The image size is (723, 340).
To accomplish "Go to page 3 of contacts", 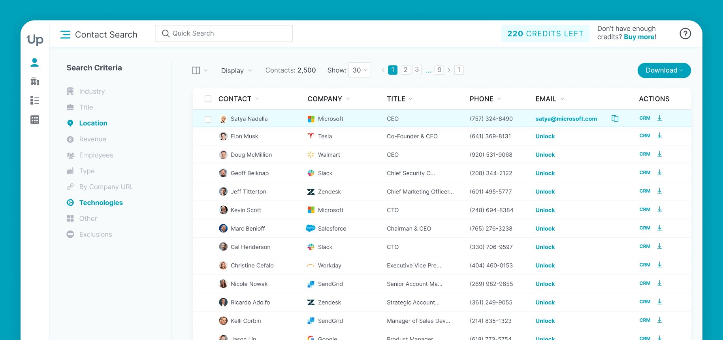I will point(417,70).
